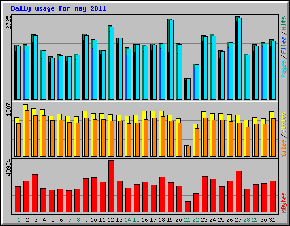The image size is (290, 226).
Task: Click day label 9 on the x-axis
Action: [x=87, y=220]
